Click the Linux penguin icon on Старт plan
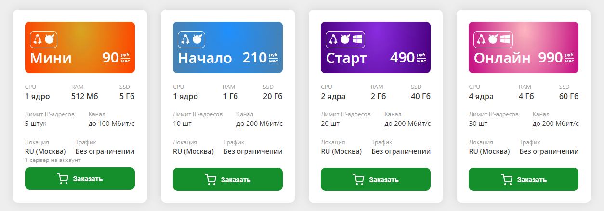The height and width of the screenshot is (211, 604). (x=333, y=39)
